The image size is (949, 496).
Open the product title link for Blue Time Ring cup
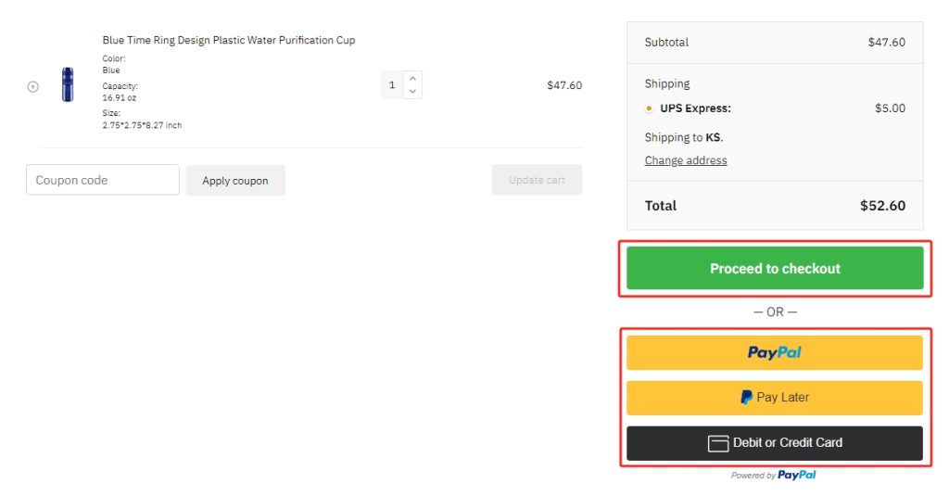[x=229, y=40]
